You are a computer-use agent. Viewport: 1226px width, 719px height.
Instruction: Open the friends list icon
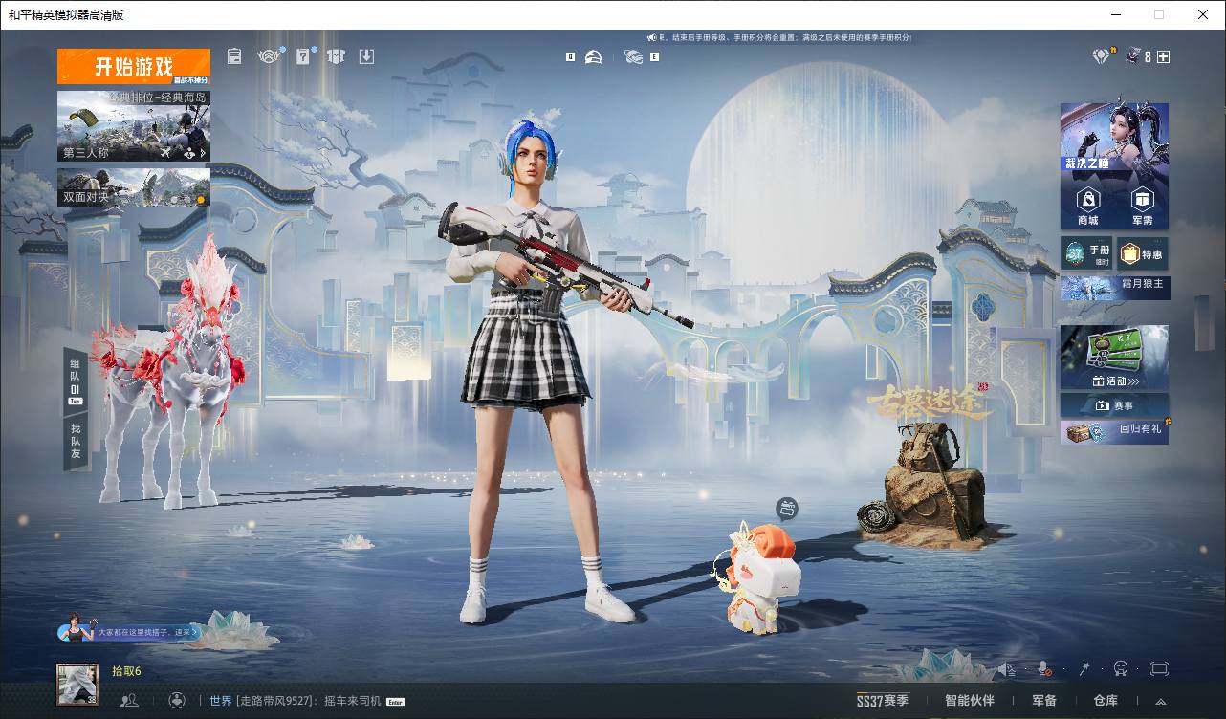click(129, 701)
